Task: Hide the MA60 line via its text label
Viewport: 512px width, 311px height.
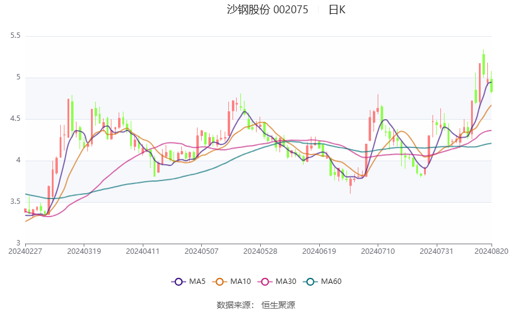Action: pos(331,281)
